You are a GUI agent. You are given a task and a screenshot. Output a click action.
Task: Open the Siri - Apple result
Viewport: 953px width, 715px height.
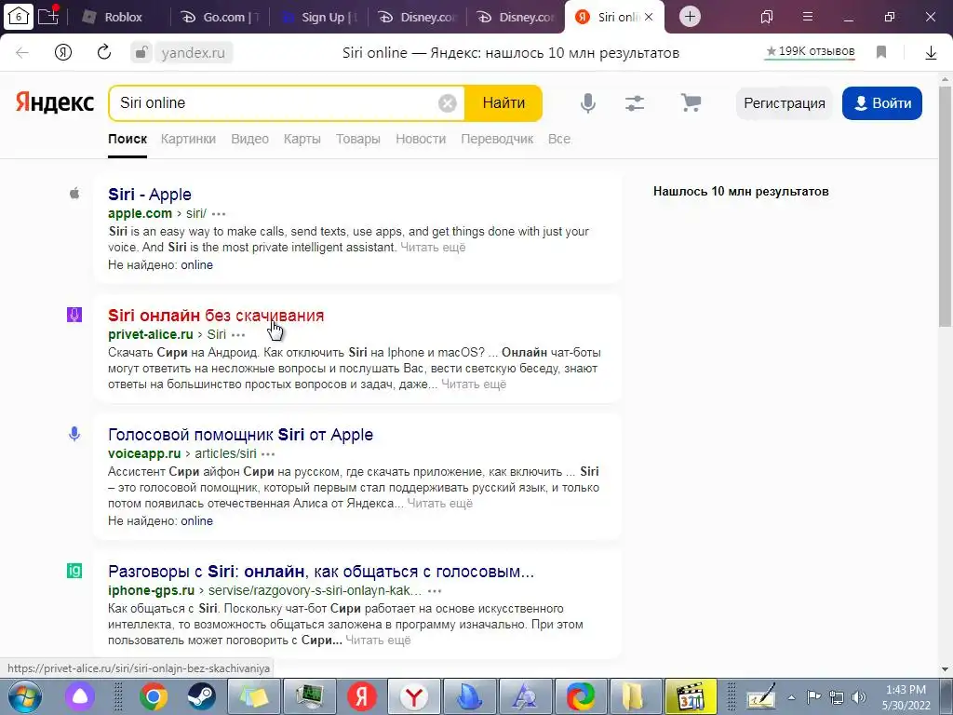[150, 195]
